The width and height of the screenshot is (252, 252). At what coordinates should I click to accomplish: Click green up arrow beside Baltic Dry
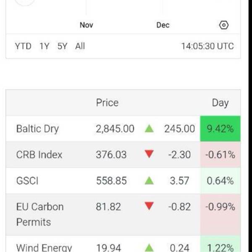pyautogui.click(x=149, y=129)
